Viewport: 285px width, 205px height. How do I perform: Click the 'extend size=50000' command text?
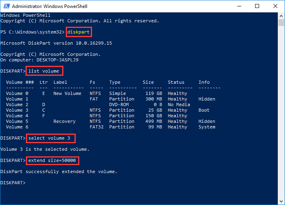click(52, 161)
